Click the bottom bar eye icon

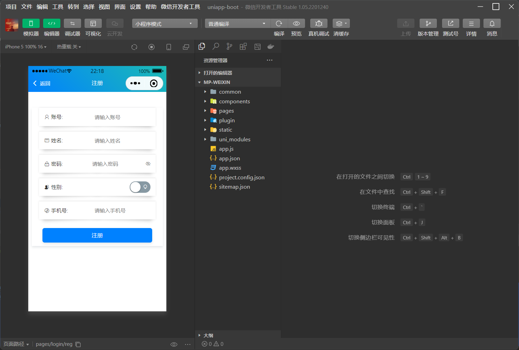click(174, 344)
